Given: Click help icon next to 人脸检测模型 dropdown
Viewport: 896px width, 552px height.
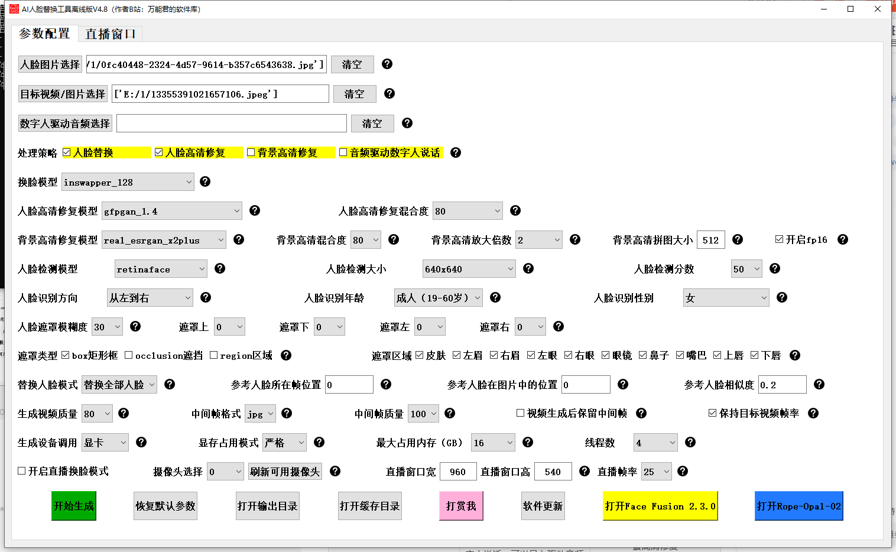Looking at the screenshot, I should point(220,268).
